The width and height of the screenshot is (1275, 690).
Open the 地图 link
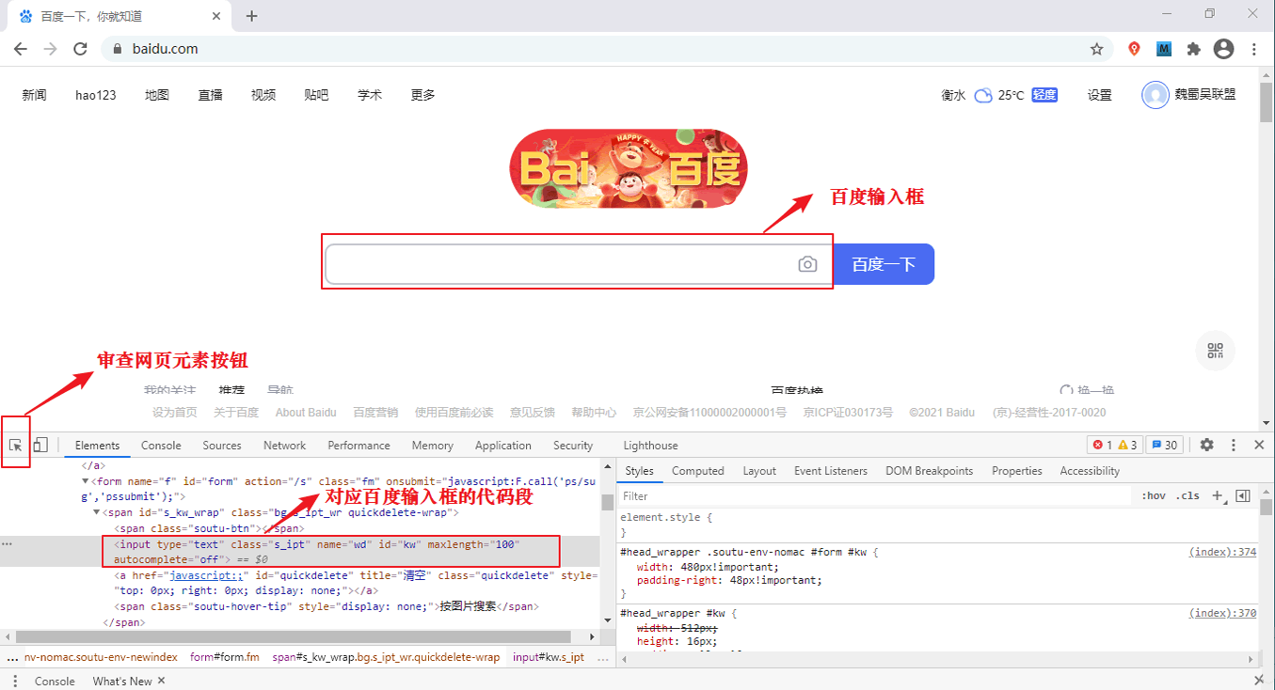pyautogui.click(x=157, y=95)
